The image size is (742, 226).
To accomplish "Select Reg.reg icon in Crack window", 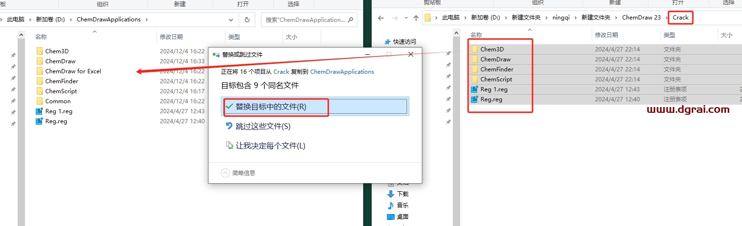I will point(475,99).
